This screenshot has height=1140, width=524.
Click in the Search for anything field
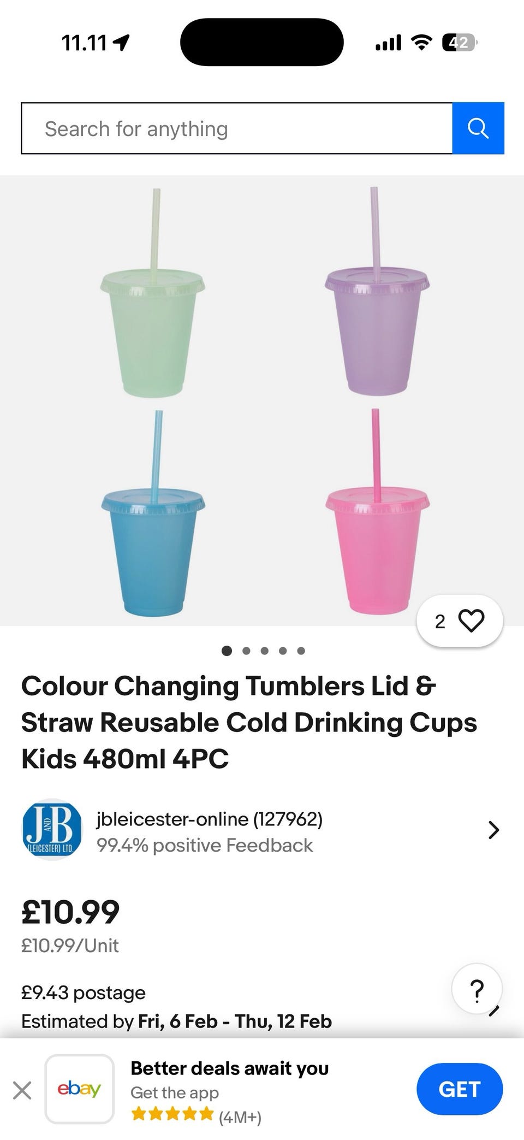(237, 128)
